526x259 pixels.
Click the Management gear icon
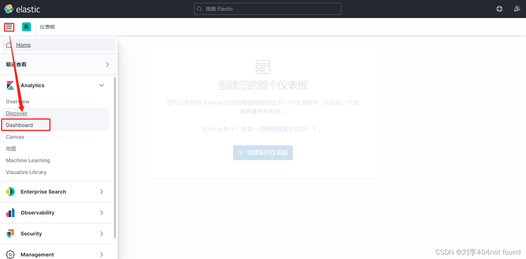10,255
